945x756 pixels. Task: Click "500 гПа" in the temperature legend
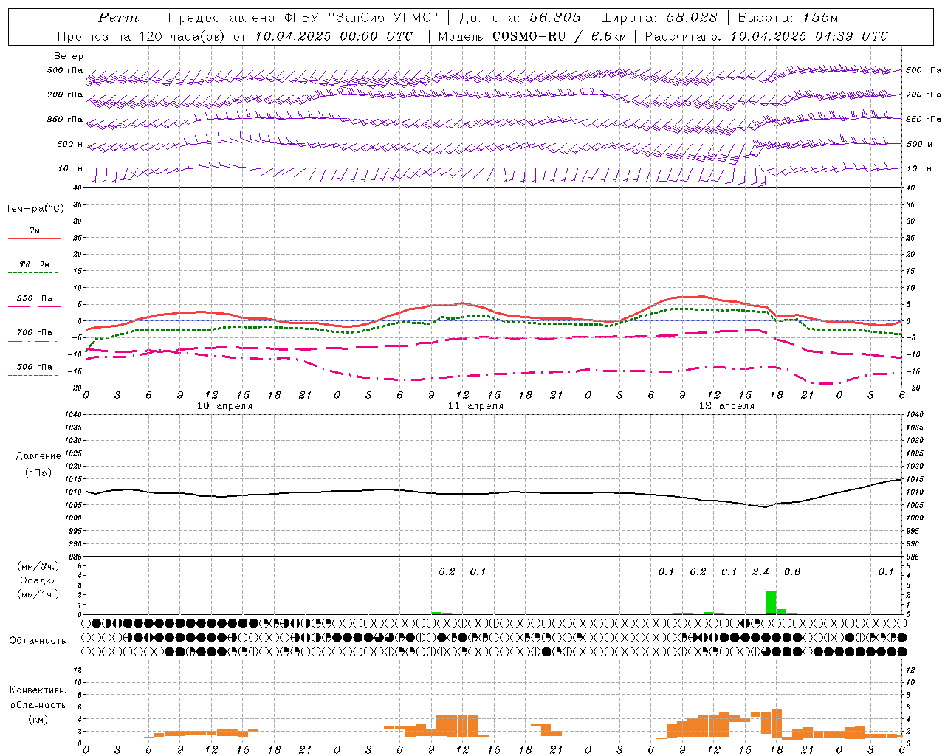(35, 367)
